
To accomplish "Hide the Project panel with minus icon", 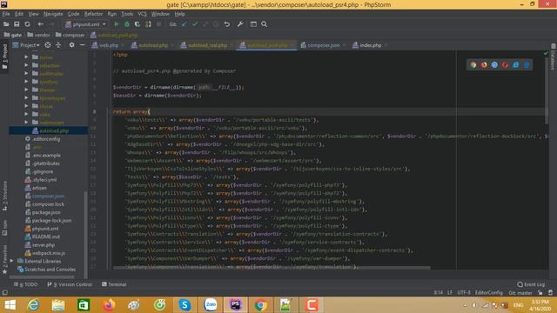I will tap(83, 45).
